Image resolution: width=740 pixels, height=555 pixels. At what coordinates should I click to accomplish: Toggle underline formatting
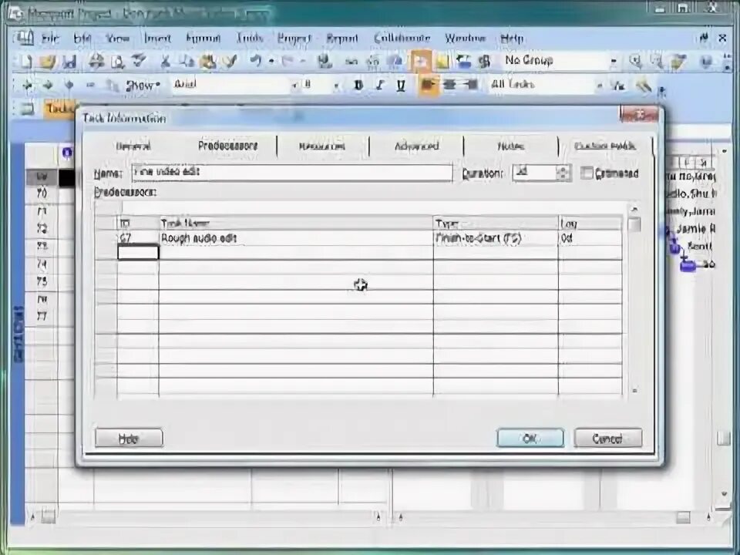[x=399, y=85]
